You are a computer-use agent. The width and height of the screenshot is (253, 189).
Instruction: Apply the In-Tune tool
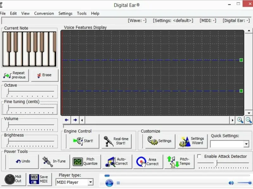tap(55, 161)
